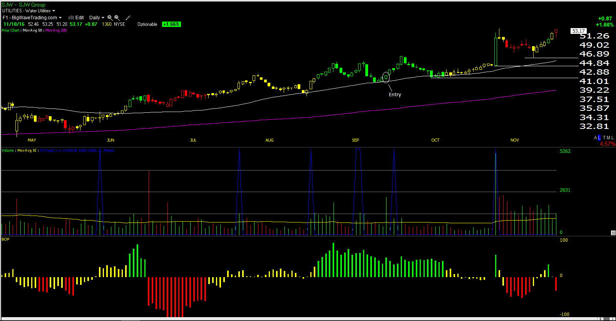Click the small square button right of volume pane
The image size is (616, 321).
(x=613, y=233)
